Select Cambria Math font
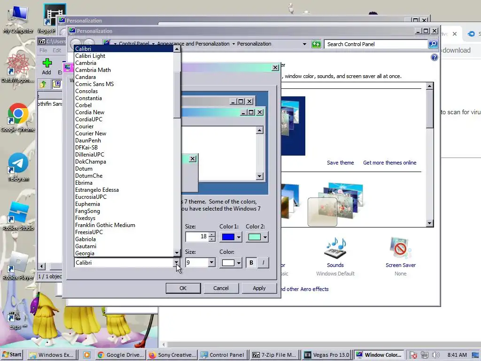The height and width of the screenshot is (361, 481). click(124, 70)
